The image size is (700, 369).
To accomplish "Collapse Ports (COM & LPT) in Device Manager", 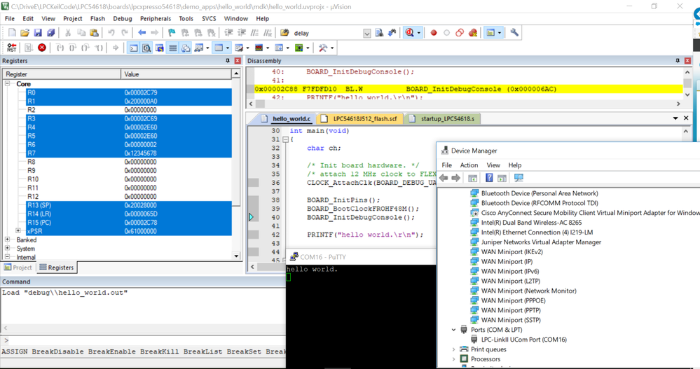I will tap(453, 330).
